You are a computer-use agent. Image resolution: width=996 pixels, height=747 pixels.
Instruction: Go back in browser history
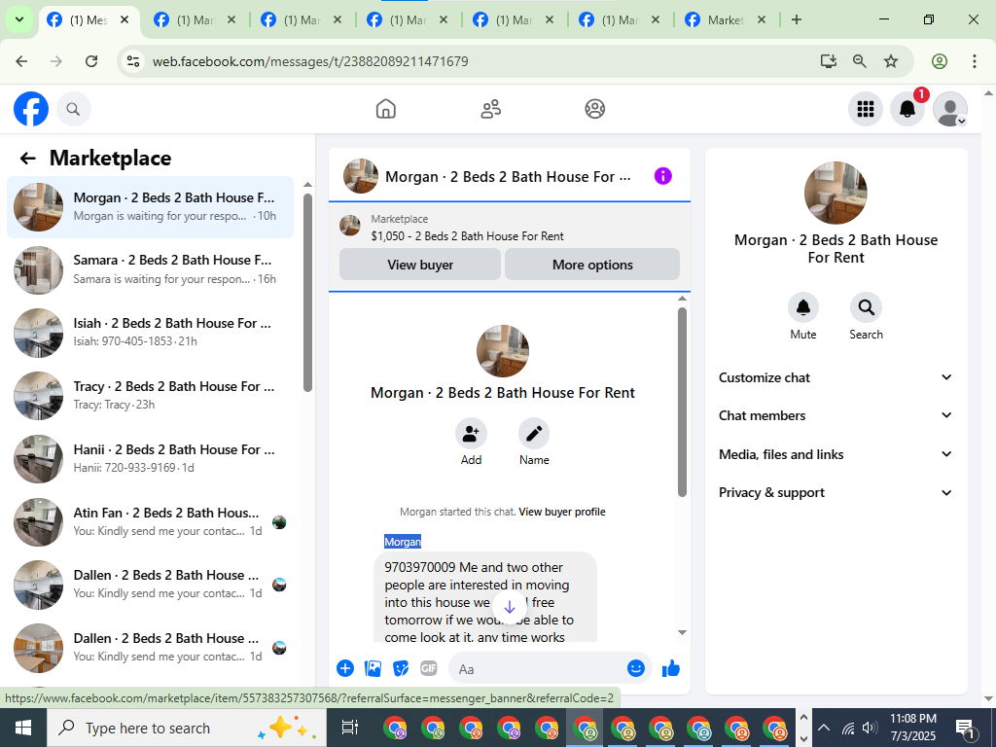(21, 61)
